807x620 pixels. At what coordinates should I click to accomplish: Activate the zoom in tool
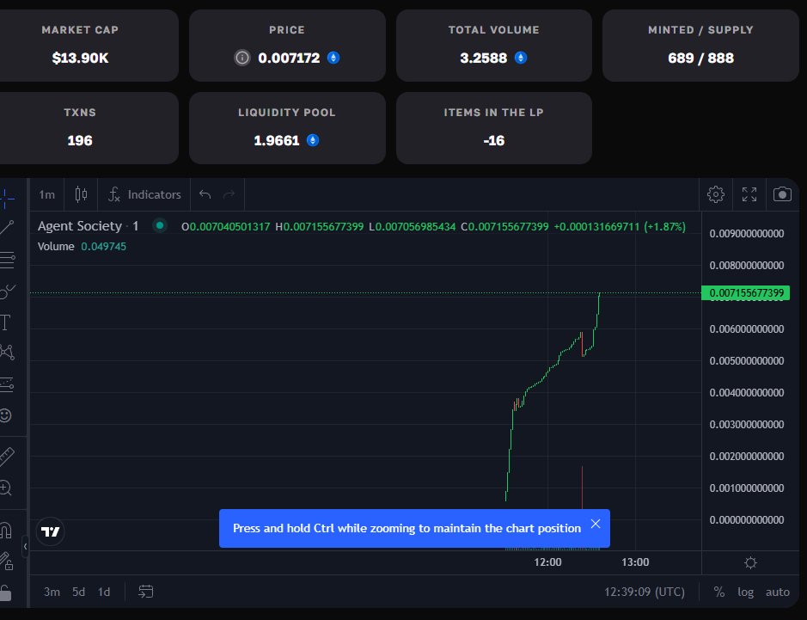click(5, 488)
